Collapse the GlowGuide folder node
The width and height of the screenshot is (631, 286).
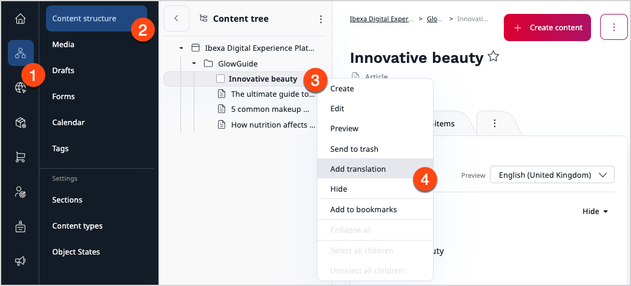click(194, 63)
